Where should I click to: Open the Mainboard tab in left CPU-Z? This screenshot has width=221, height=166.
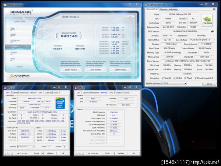coord(24,93)
